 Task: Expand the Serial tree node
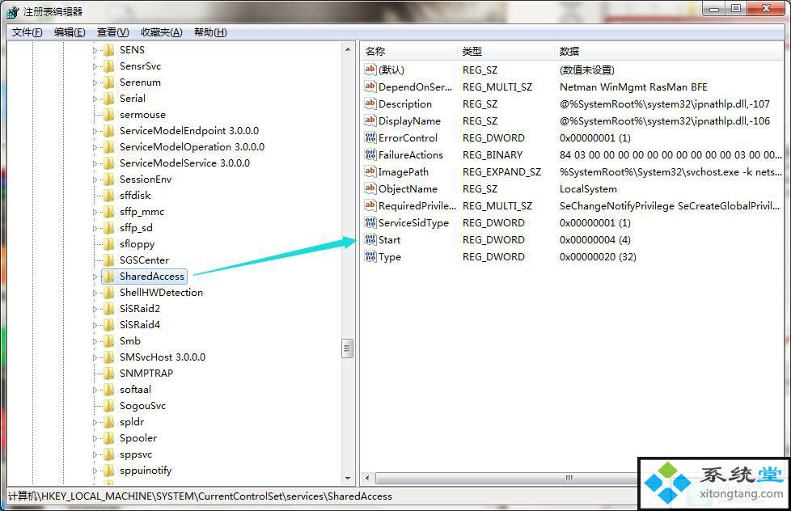coord(95,99)
